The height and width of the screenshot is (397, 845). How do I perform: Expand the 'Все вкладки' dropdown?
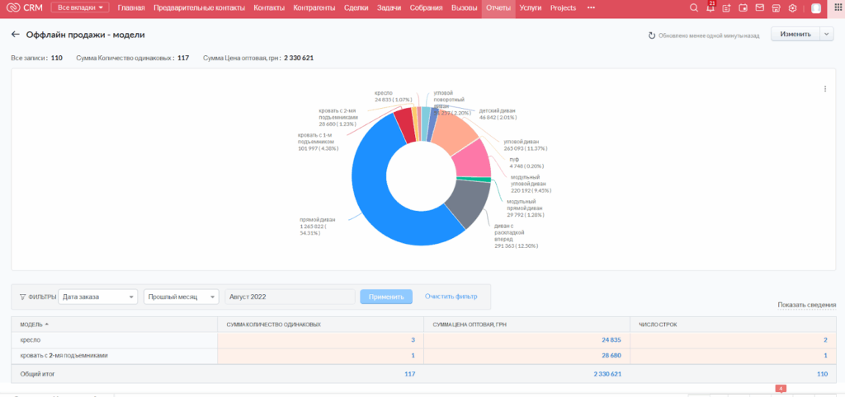(80, 8)
